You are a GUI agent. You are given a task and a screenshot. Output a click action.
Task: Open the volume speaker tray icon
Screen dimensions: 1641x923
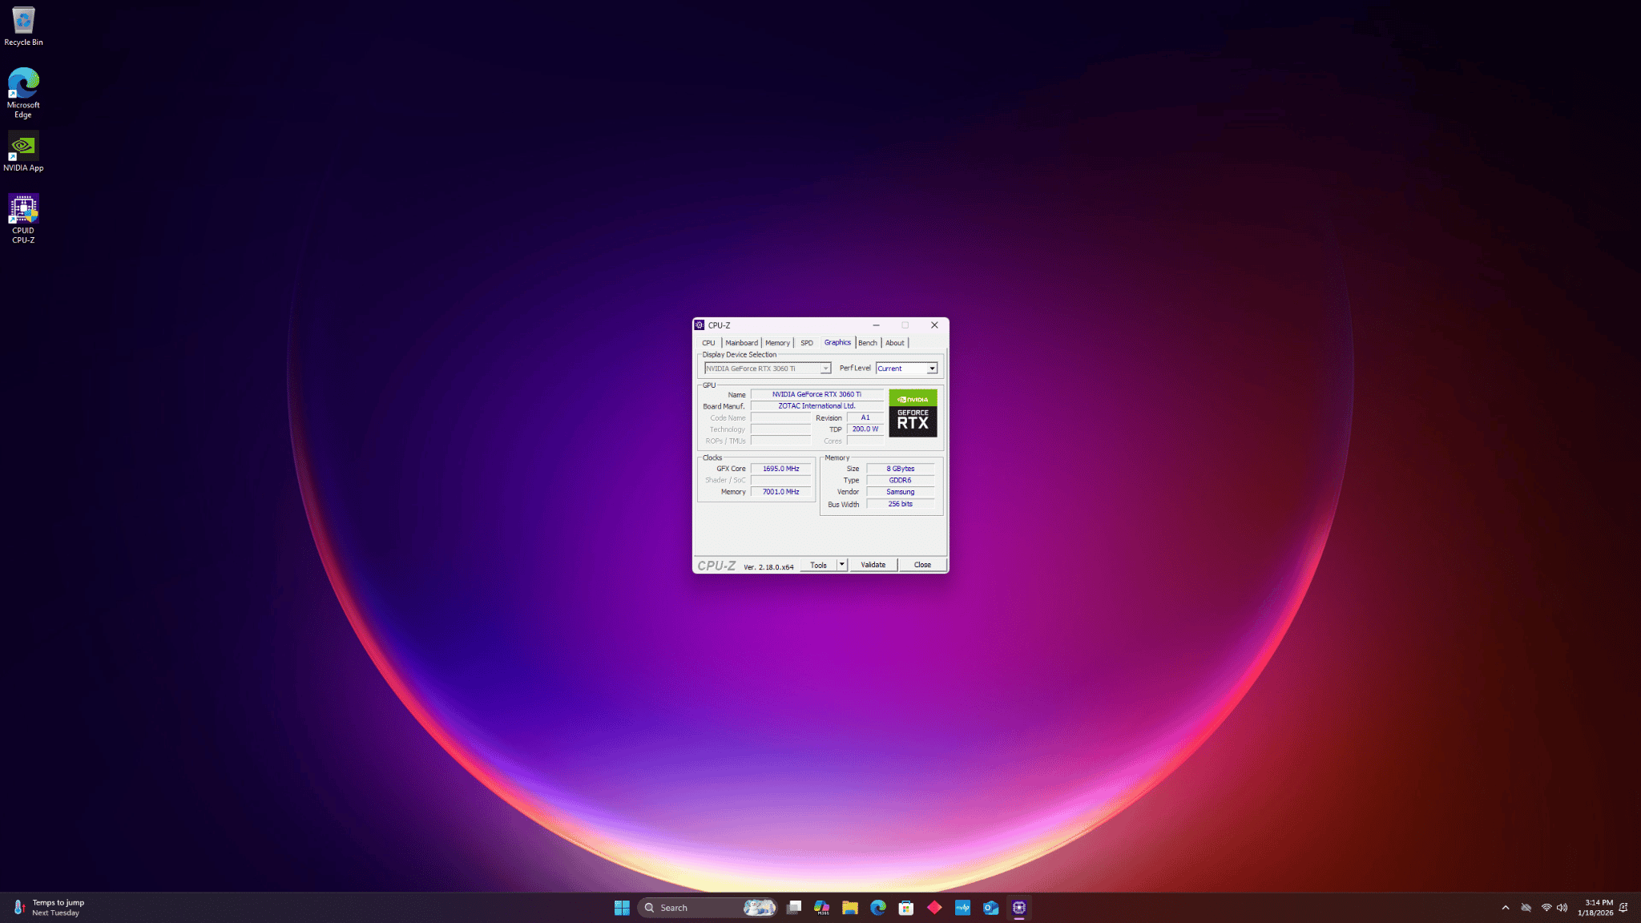(1562, 908)
